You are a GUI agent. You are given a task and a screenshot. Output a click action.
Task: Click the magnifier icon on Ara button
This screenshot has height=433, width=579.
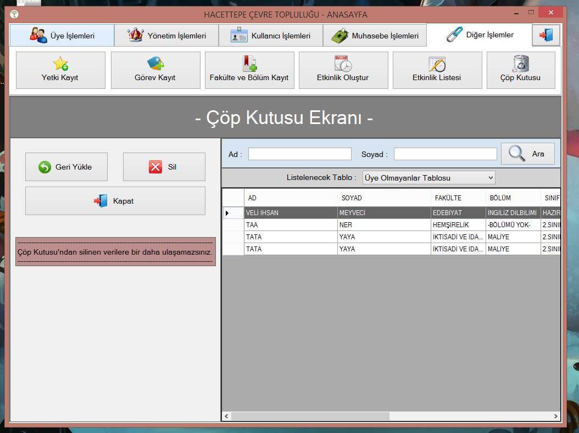[x=516, y=154]
